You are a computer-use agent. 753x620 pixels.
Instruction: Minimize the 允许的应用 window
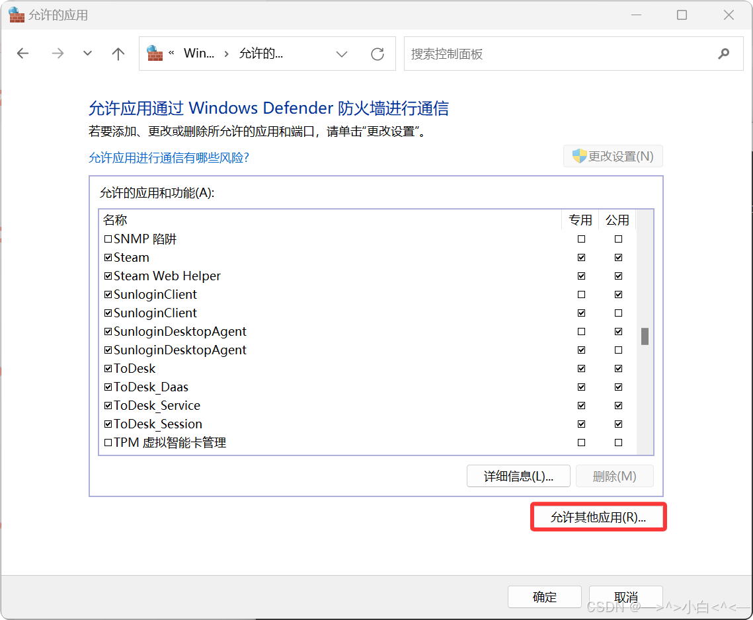click(x=636, y=15)
